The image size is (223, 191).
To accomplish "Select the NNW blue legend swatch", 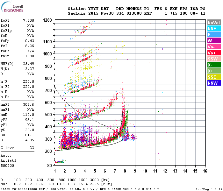I will (214, 83).
